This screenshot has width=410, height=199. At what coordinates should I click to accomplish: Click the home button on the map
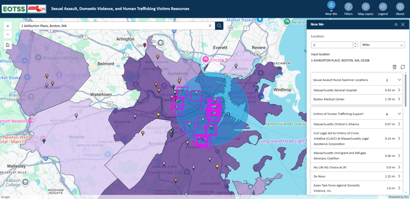(8, 45)
